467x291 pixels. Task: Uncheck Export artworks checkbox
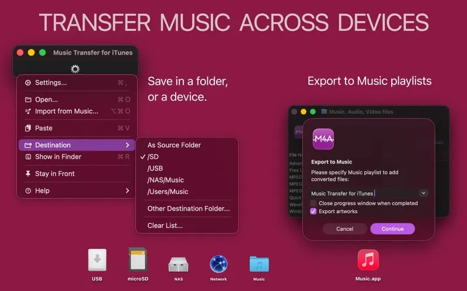(313, 211)
